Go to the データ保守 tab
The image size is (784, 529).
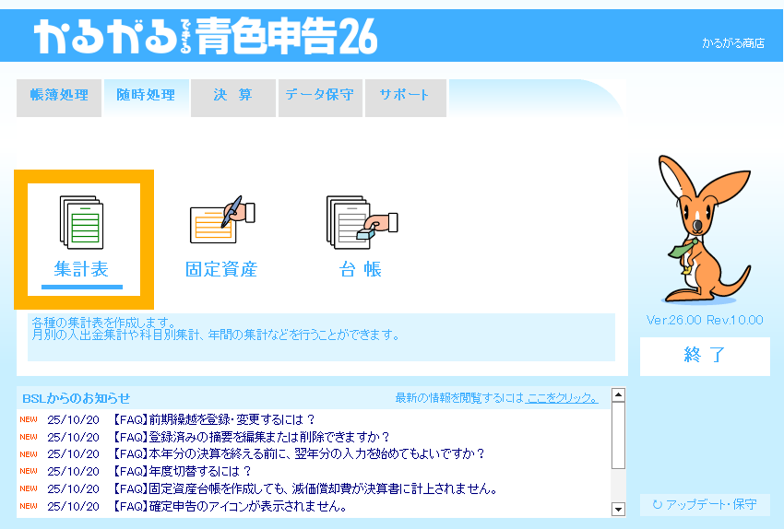click(319, 96)
